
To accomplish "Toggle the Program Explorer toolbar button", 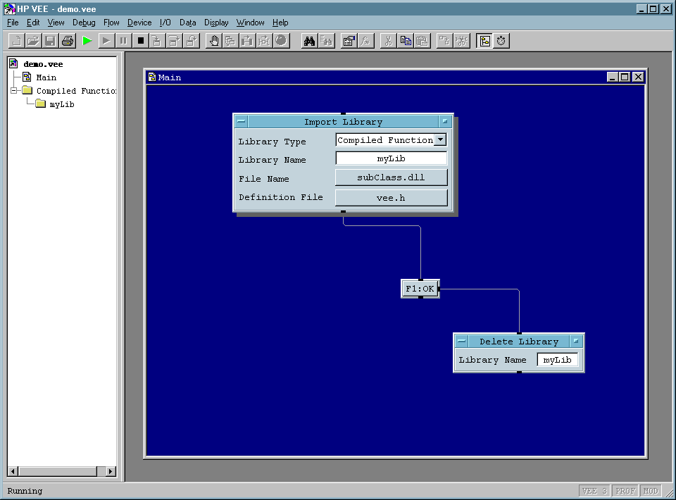I will tap(484, 41).
